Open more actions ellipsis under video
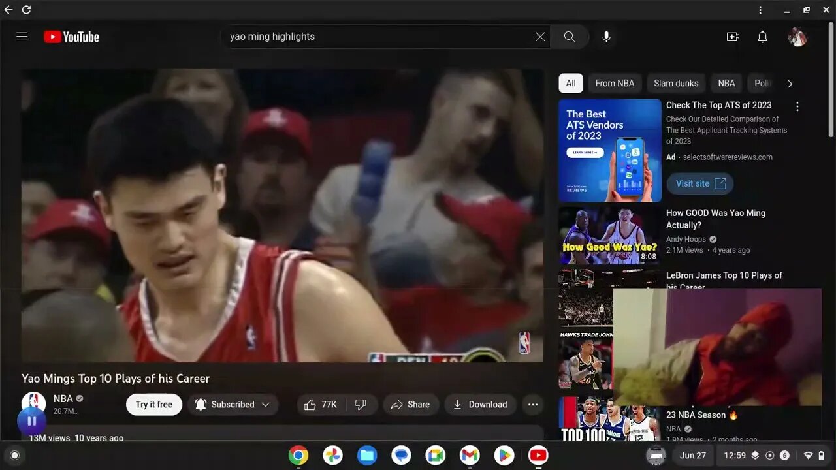836x470 pixels. [533, 405]
